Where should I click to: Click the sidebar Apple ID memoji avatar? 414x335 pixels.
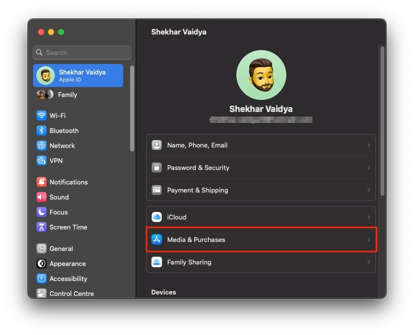(46, 75)
